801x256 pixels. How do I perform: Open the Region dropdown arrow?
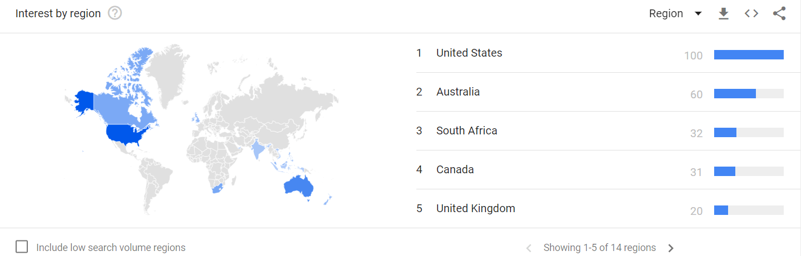point(698,14)
